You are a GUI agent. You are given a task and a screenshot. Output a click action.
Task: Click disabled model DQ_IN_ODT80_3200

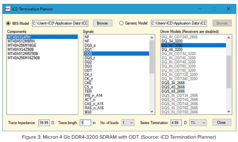[x=194, y=70]
